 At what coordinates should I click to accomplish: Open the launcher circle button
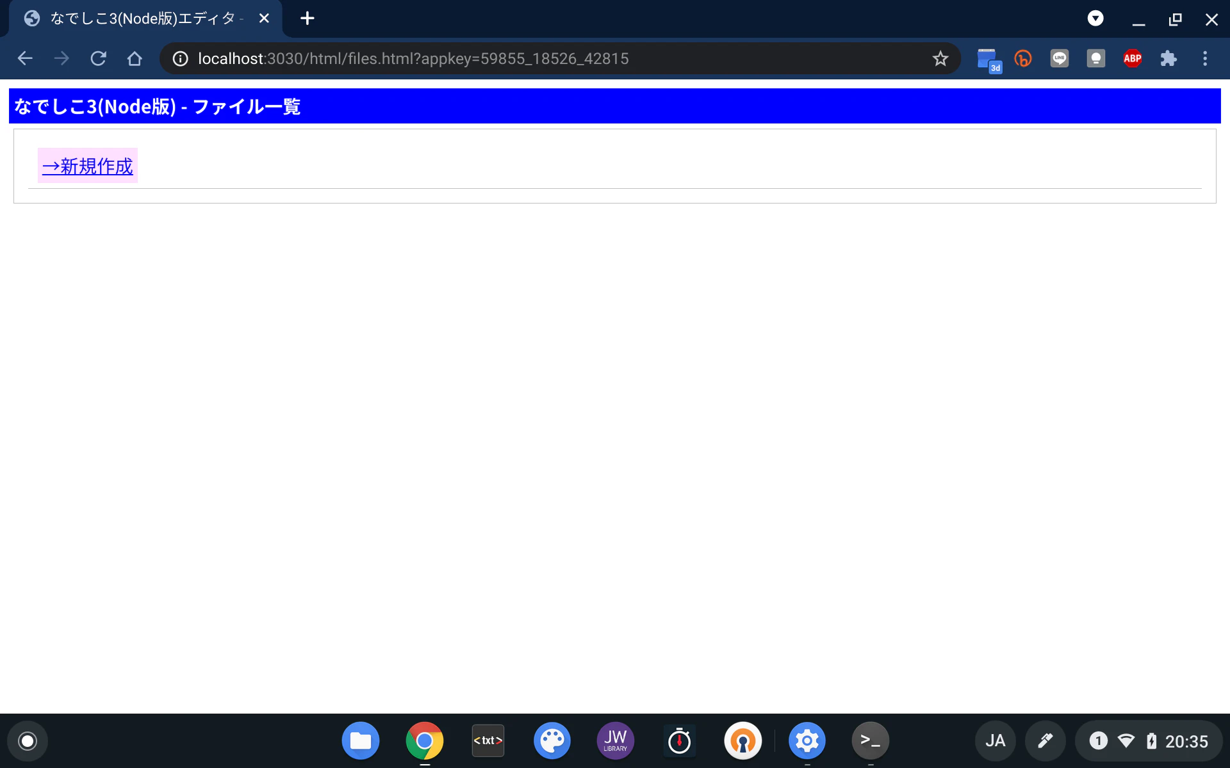[28, 741]
